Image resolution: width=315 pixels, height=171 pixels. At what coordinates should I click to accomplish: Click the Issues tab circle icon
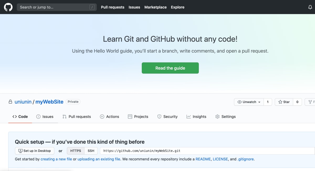38,117
